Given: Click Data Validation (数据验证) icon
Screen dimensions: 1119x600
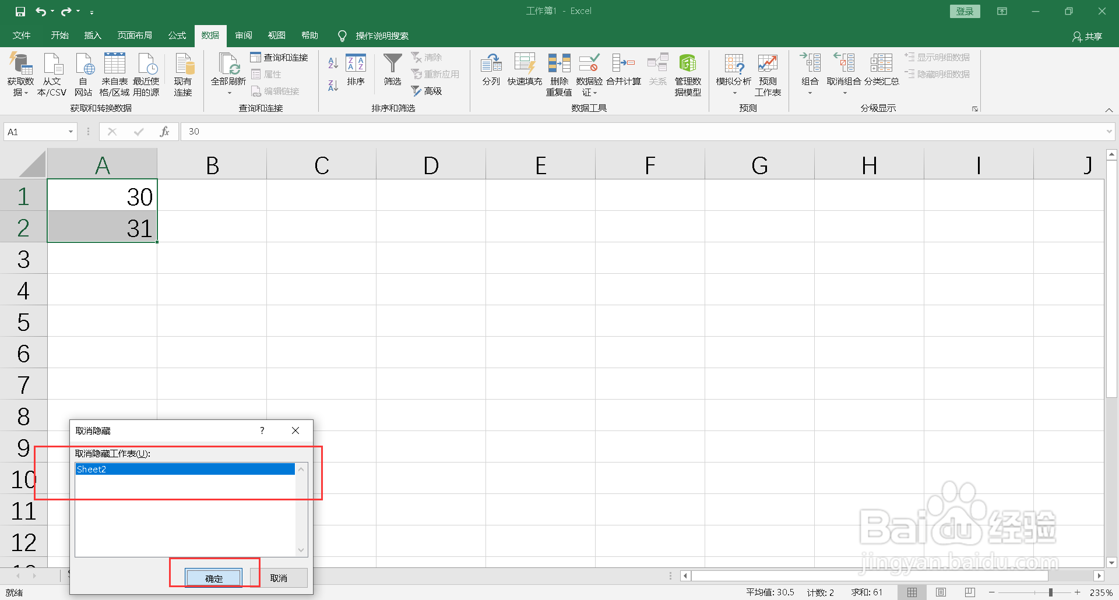Looking at the screenshot, I should [589, 63].
